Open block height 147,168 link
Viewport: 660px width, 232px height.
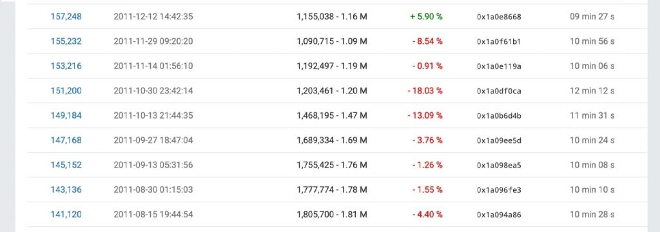point(66,140)
